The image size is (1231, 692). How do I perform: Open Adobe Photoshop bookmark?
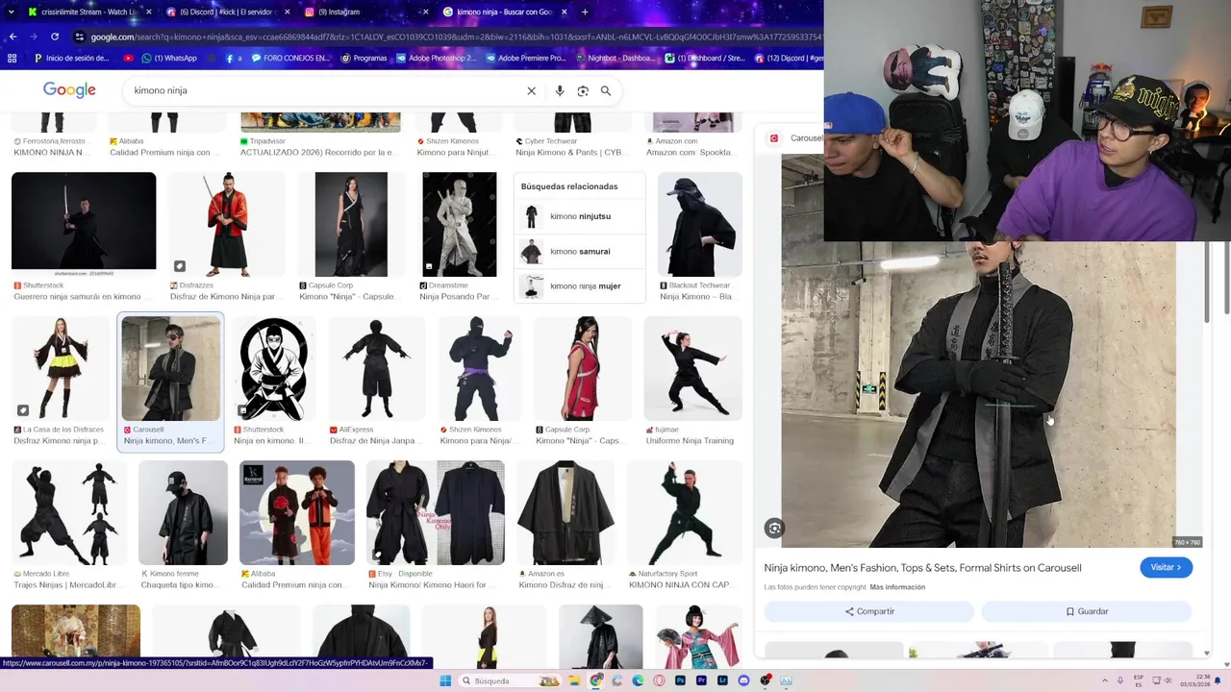pos(436,58)
